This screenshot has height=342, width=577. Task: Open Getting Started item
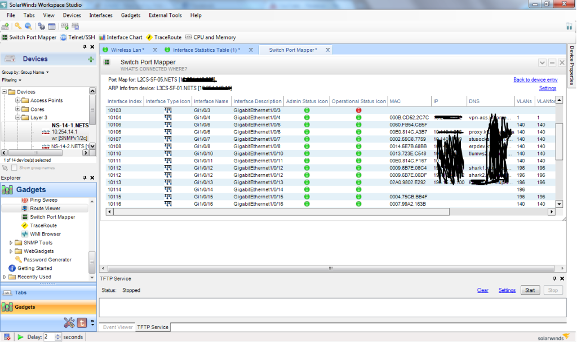click(30, 268)
